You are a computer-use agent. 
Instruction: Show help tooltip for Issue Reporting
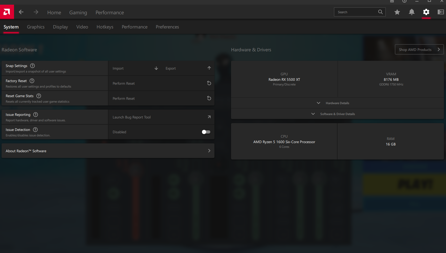click(x=36, y=115)
